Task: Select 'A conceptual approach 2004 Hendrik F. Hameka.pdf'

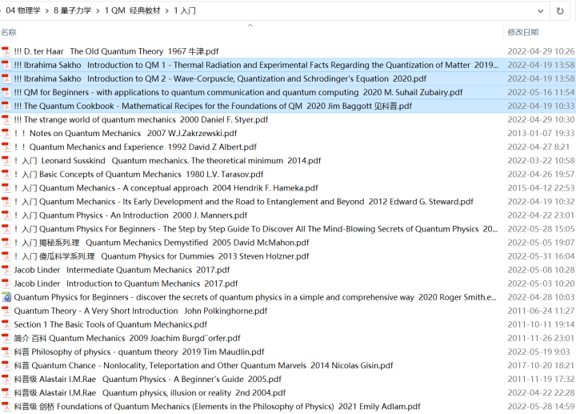Action: (x=166, y=188)
